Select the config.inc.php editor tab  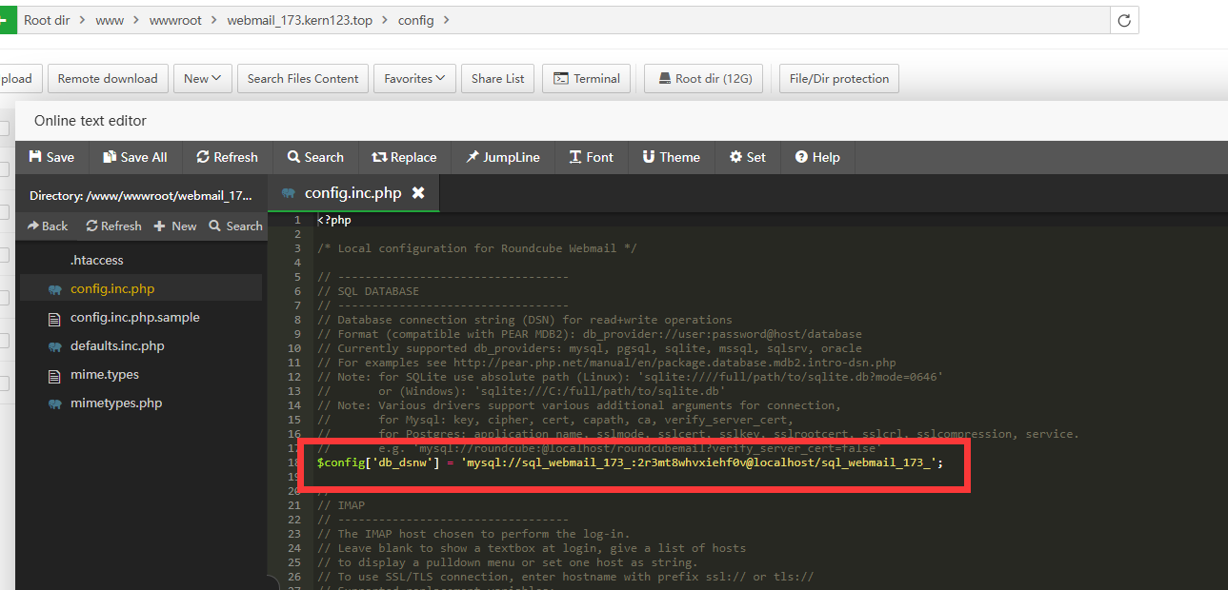point(352,193)
